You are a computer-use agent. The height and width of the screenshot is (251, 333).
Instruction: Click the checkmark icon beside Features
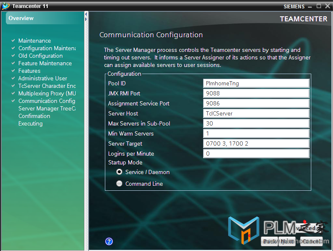13,70
